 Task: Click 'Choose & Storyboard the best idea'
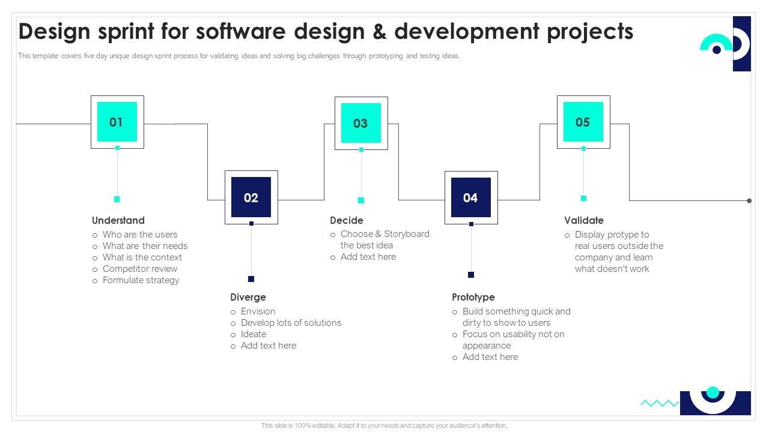tap(384, 239)
